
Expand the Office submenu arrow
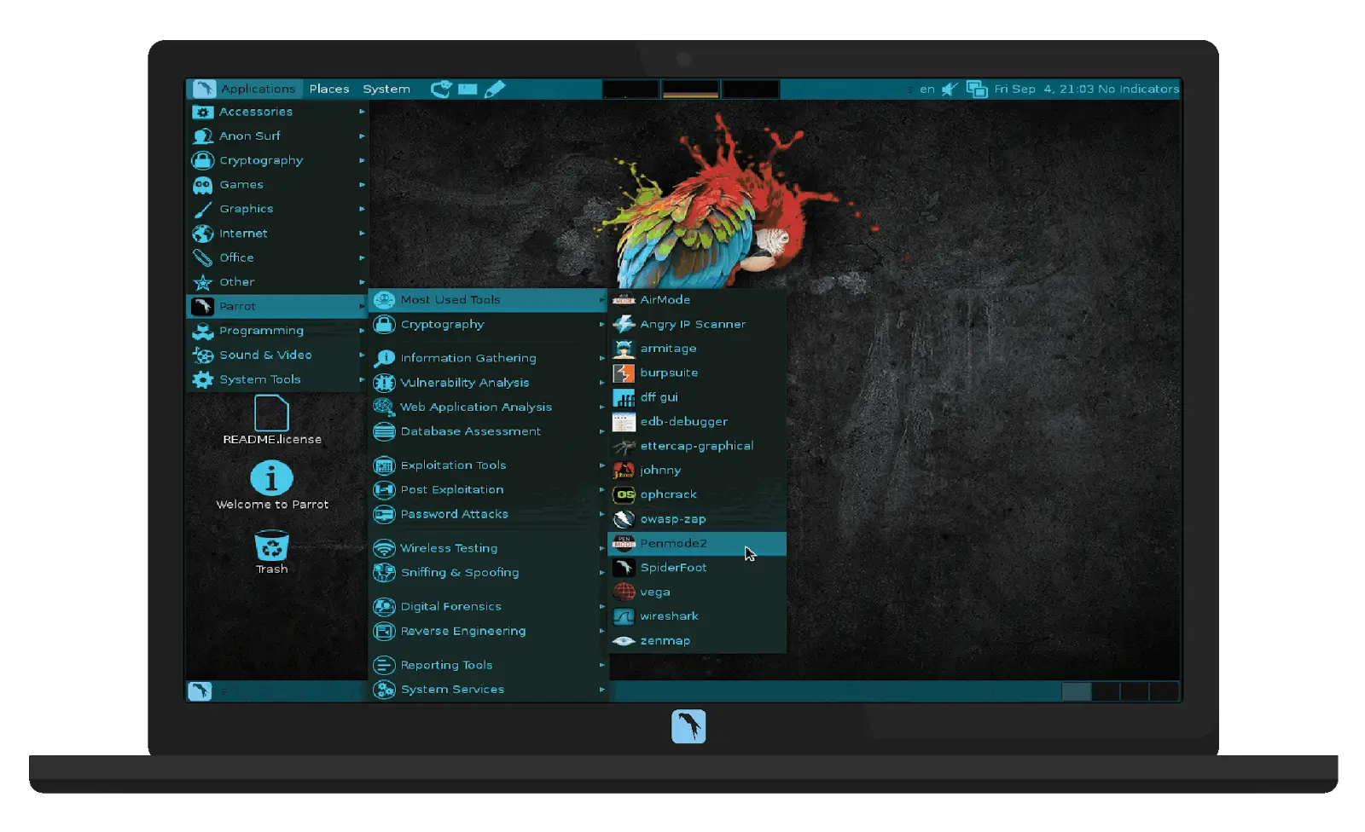coord(362,257)
